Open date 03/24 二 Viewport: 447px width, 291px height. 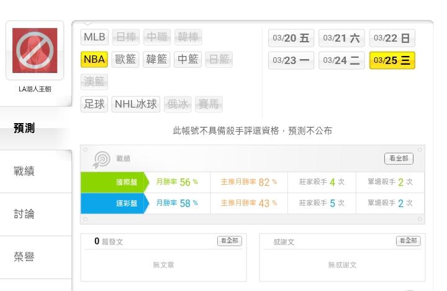click(x=341, y=60)
